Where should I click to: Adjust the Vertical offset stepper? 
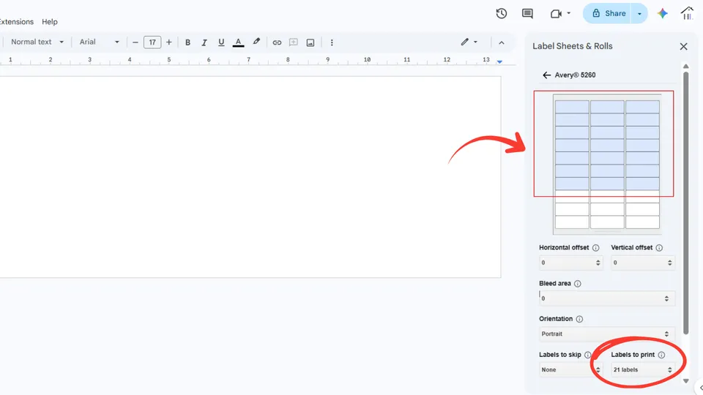(670, 263)
